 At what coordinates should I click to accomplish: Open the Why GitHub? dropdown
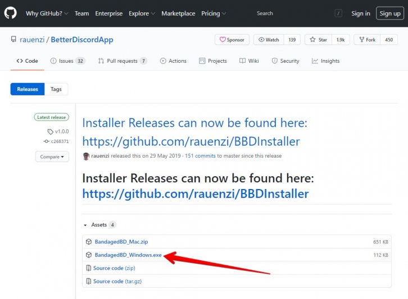(47, 13)
